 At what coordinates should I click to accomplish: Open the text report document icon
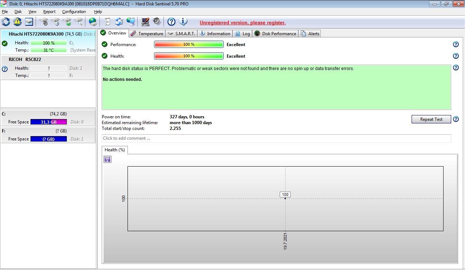107,22
